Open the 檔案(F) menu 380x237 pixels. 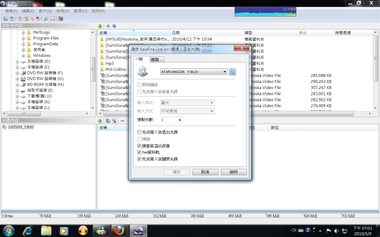11,11
